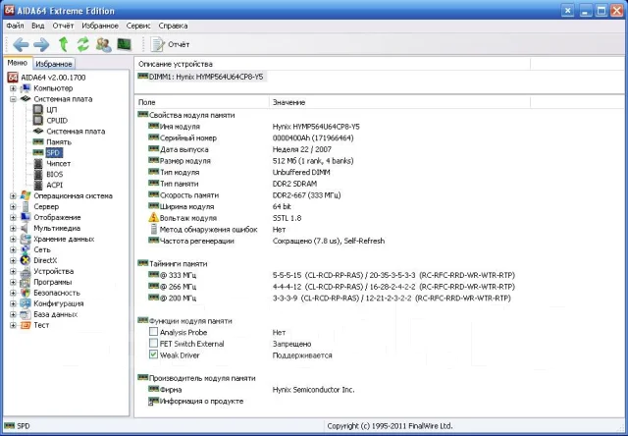
Task: Open the Сервис menu
Action: pyautogui.click(x=138, y=26)
